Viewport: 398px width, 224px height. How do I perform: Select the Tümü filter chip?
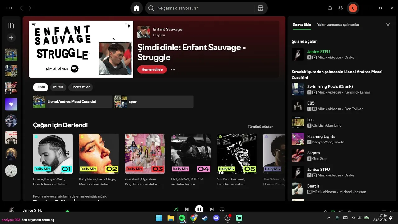[x=40, y=87]
